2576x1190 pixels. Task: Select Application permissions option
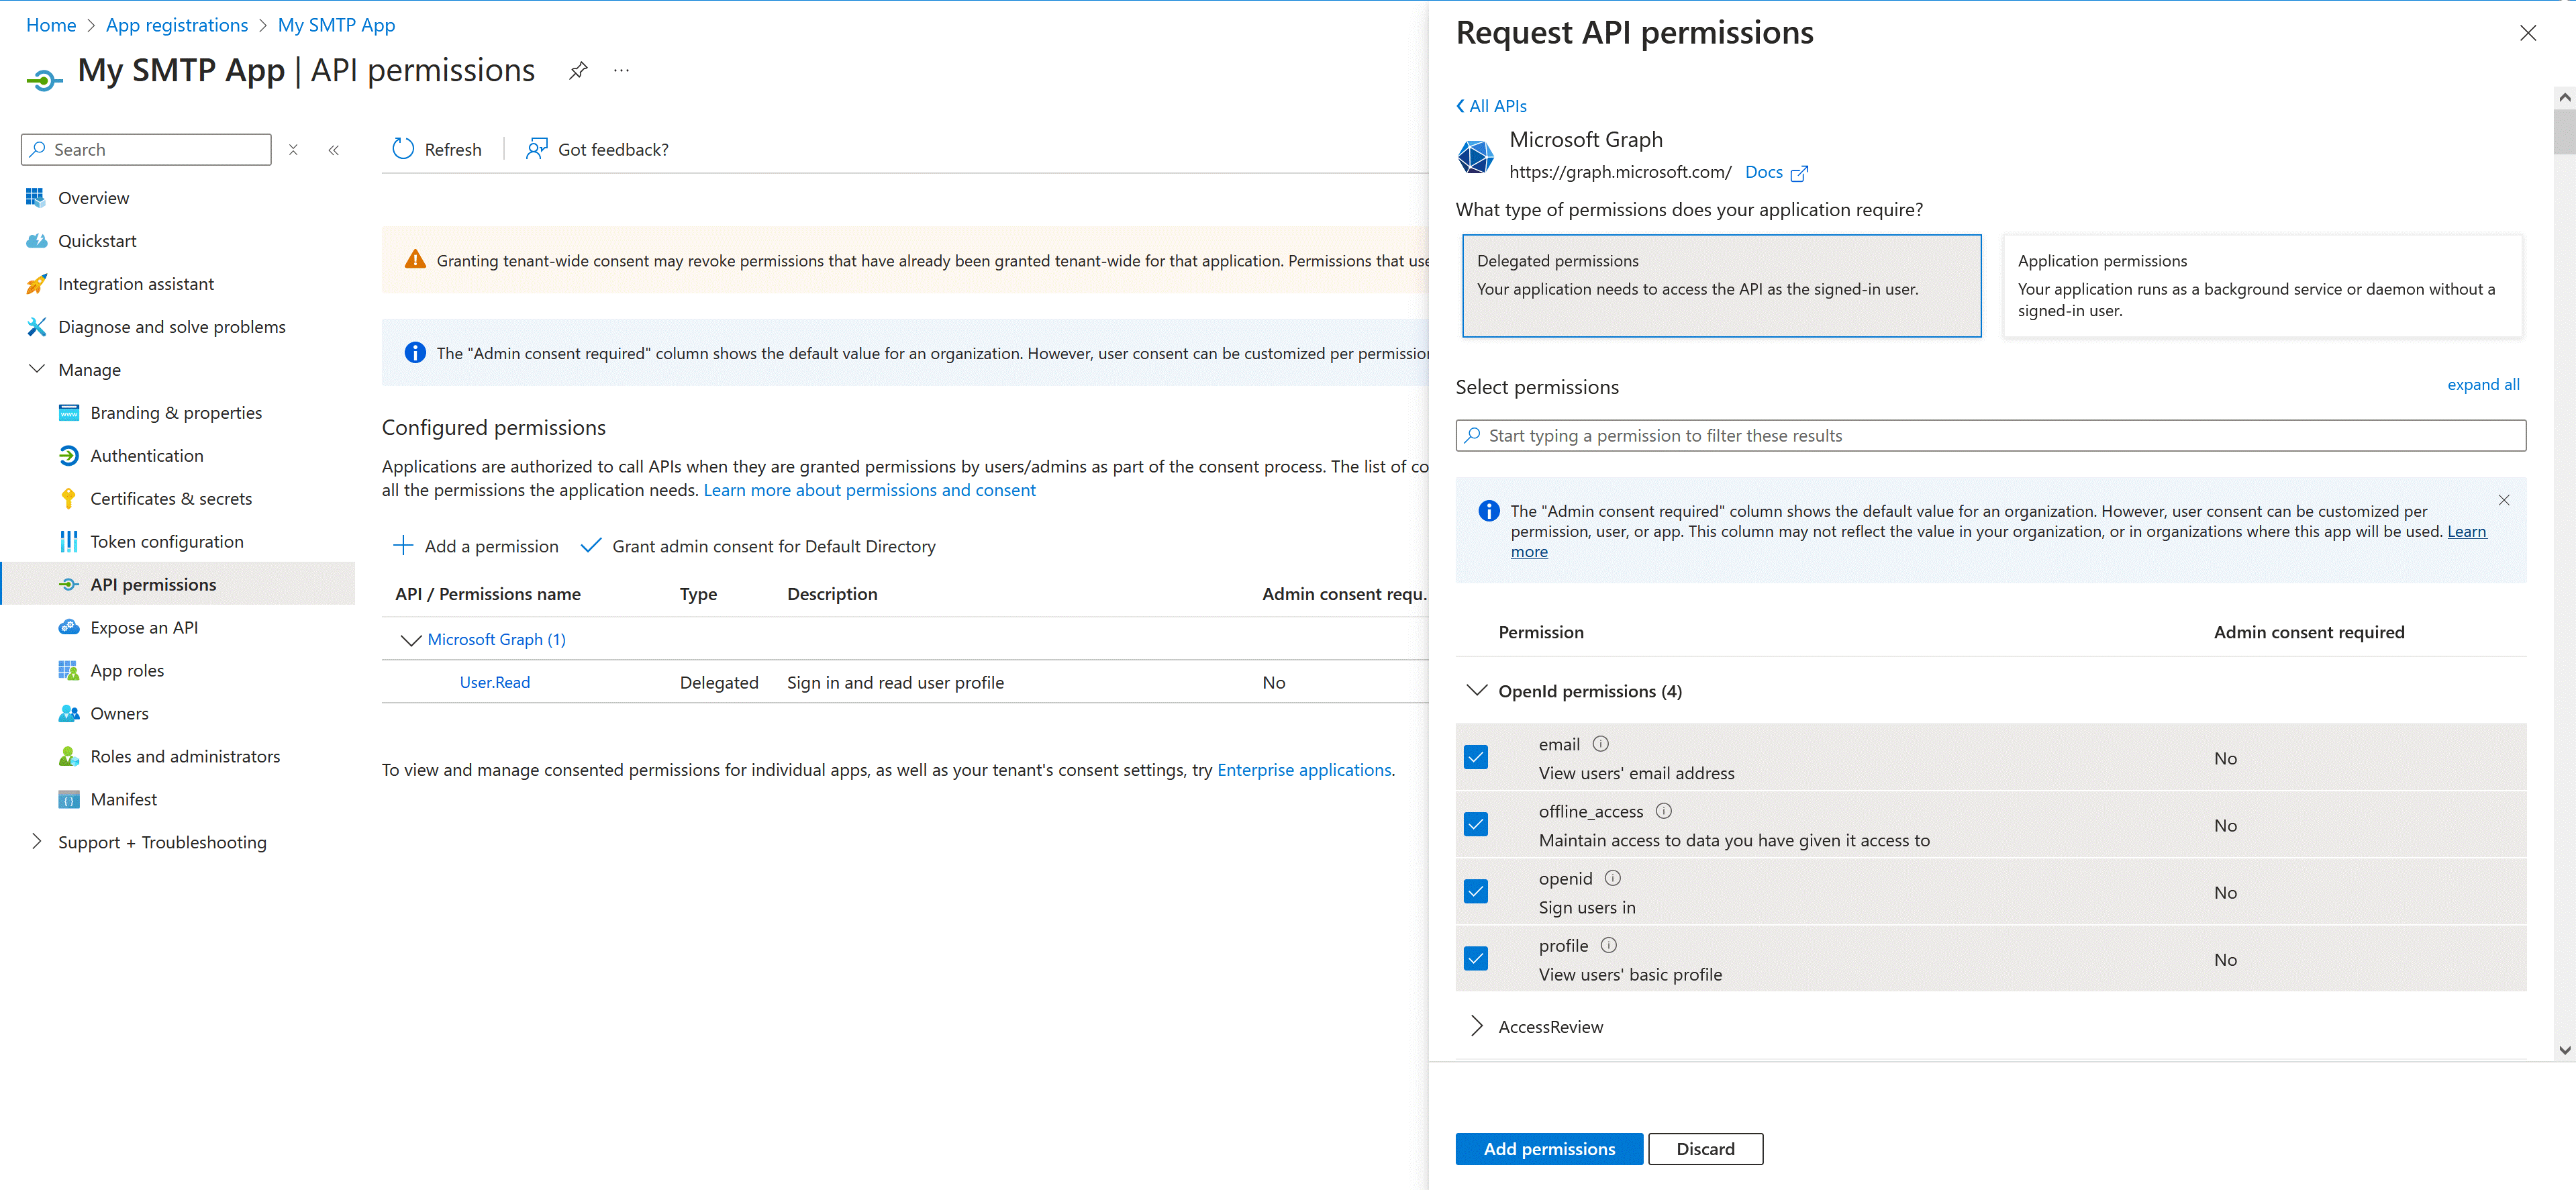pos(2262,286)
